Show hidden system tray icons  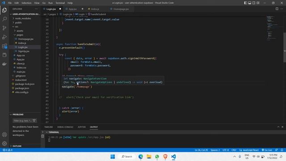point(235,157)
